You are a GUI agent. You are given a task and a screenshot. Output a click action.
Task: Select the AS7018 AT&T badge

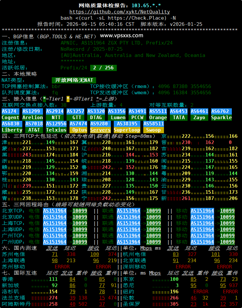point(34,127)
